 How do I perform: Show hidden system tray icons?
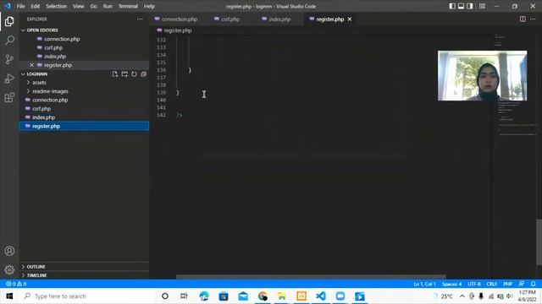tap(462, 296)
